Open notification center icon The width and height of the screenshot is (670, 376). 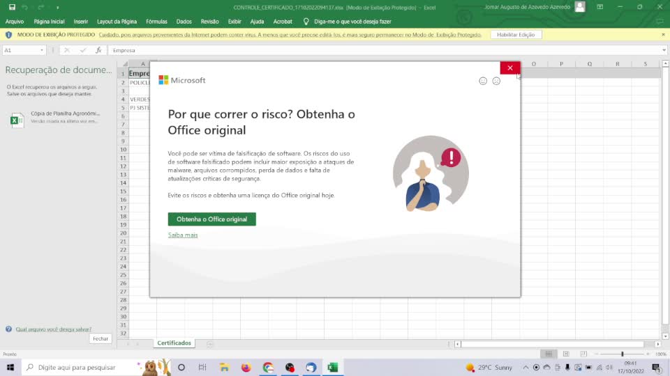coord(656,368)
